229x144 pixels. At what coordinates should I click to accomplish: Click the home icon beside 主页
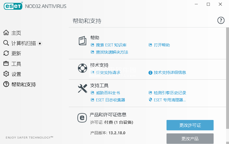point(6,33)
